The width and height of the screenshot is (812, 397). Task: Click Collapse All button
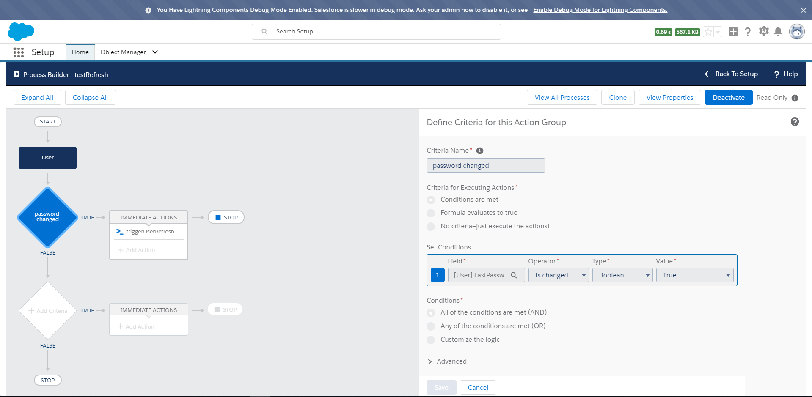coord(91,98)
